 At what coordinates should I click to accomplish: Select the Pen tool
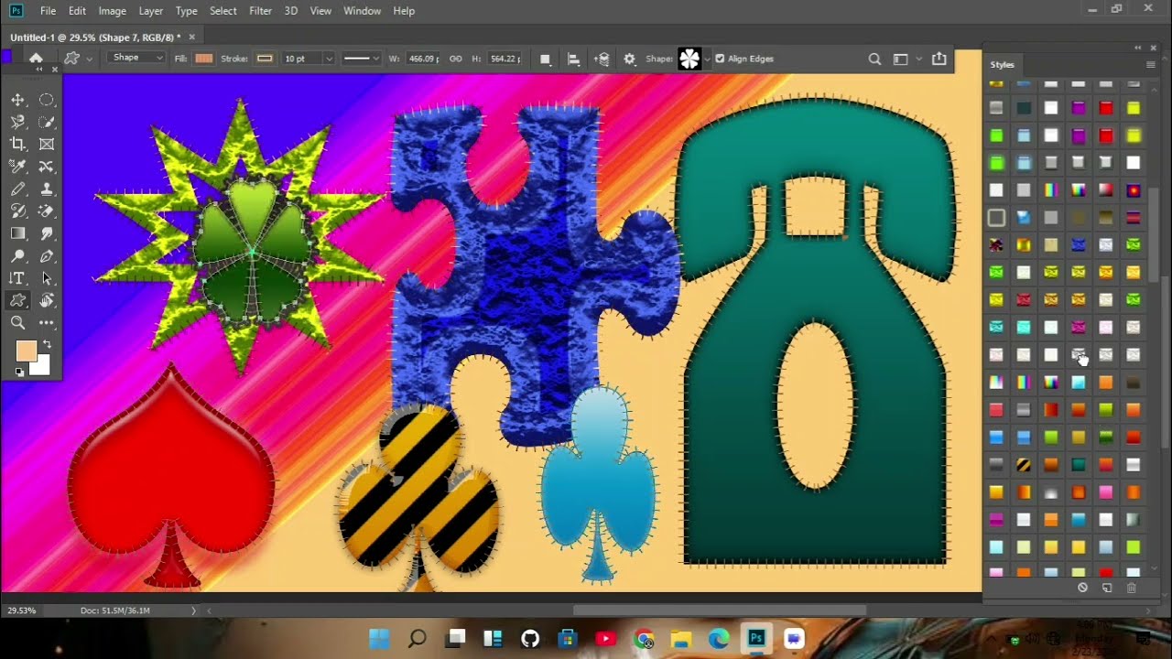(x=47, y=256)
